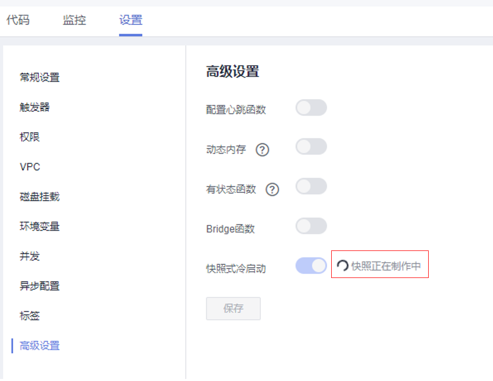The height and width of the screenshot is (381, 493).
Task: Select 权限 from the side menu
Action: click(30, 137)
